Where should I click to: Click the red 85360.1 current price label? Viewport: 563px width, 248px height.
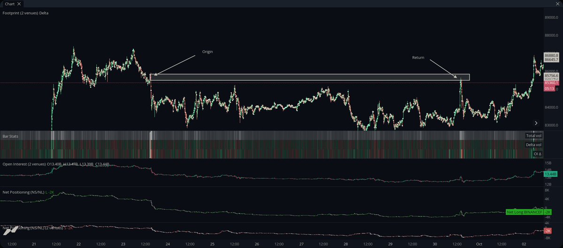551,83
